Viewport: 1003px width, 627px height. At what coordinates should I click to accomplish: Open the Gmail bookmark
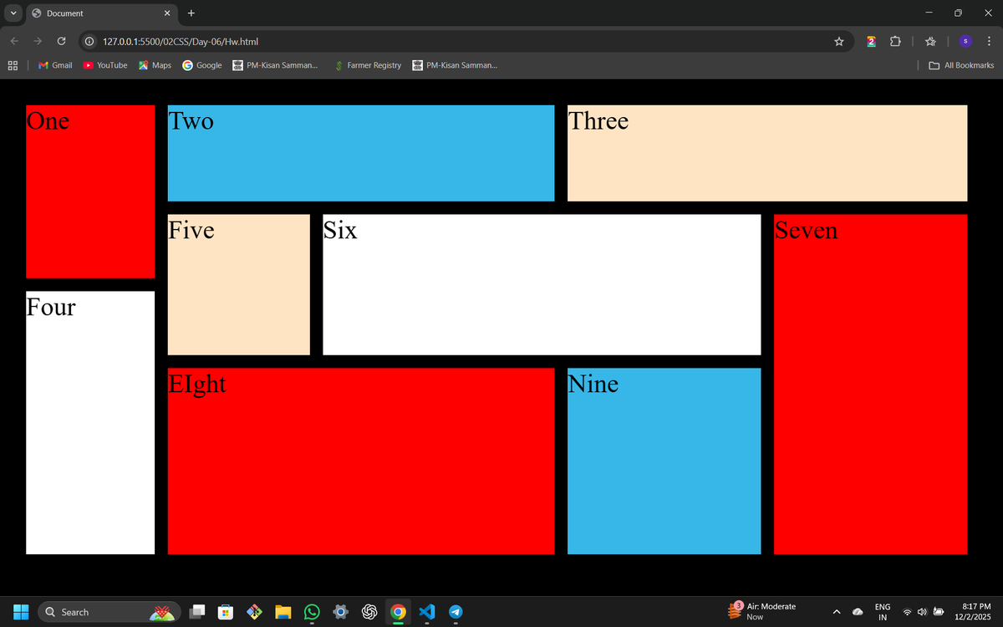click(x=54, y=65)
